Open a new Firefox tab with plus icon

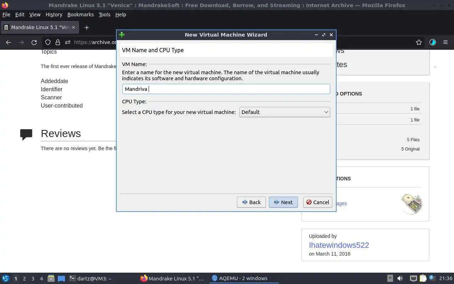[87, 27]
